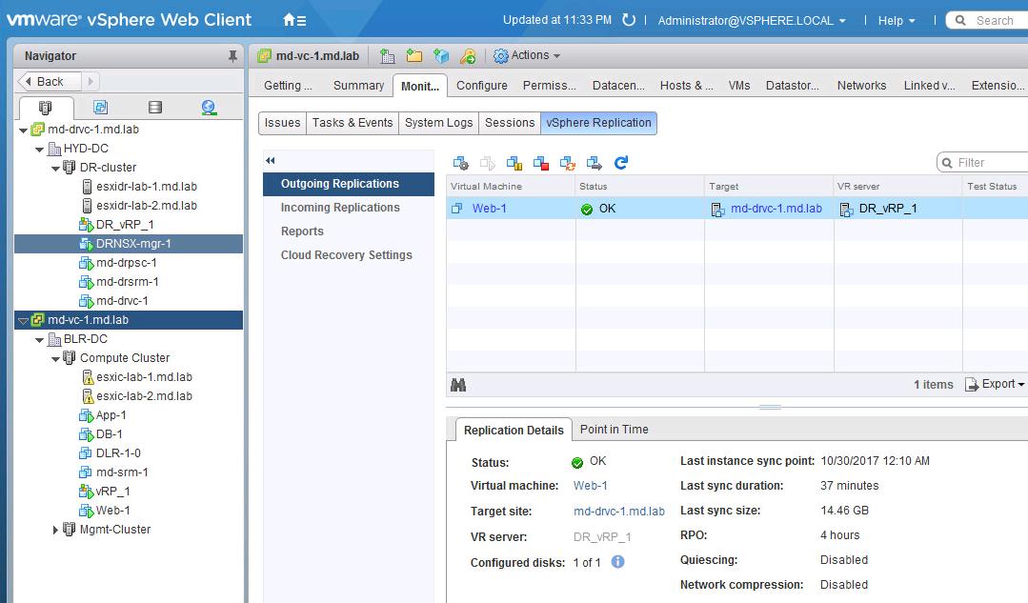
Task: Switch to Storage navigator view
Action: point(154,107)
